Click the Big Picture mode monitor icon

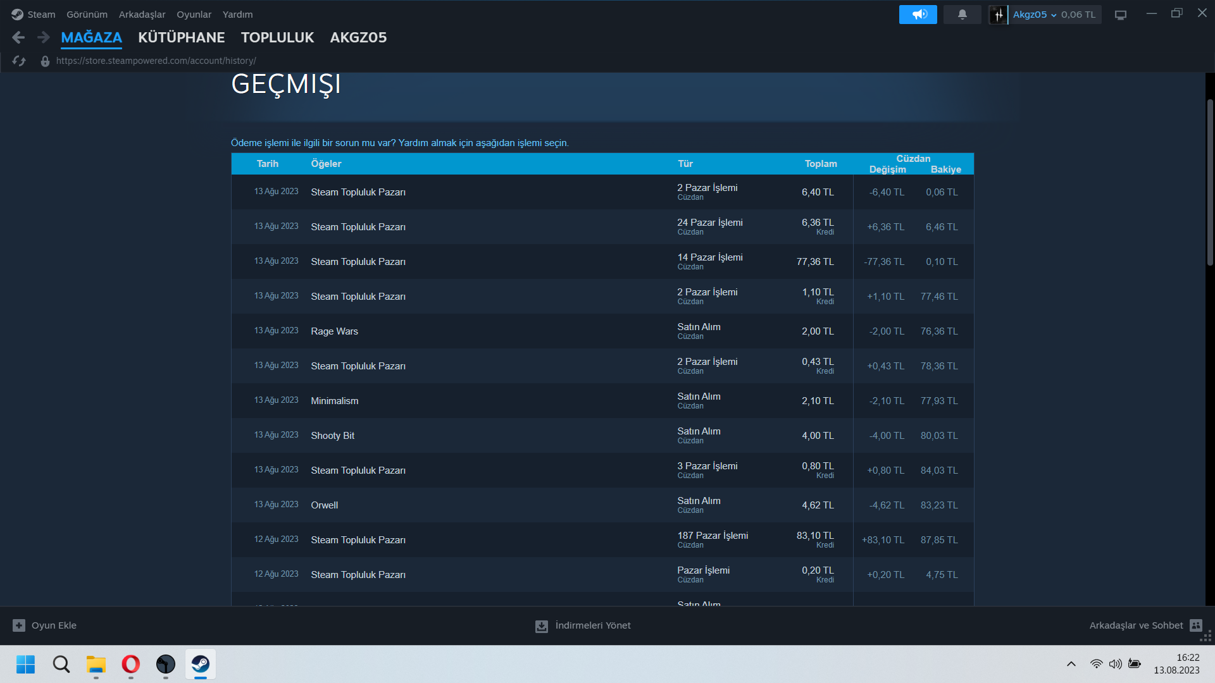point(1120,15)
